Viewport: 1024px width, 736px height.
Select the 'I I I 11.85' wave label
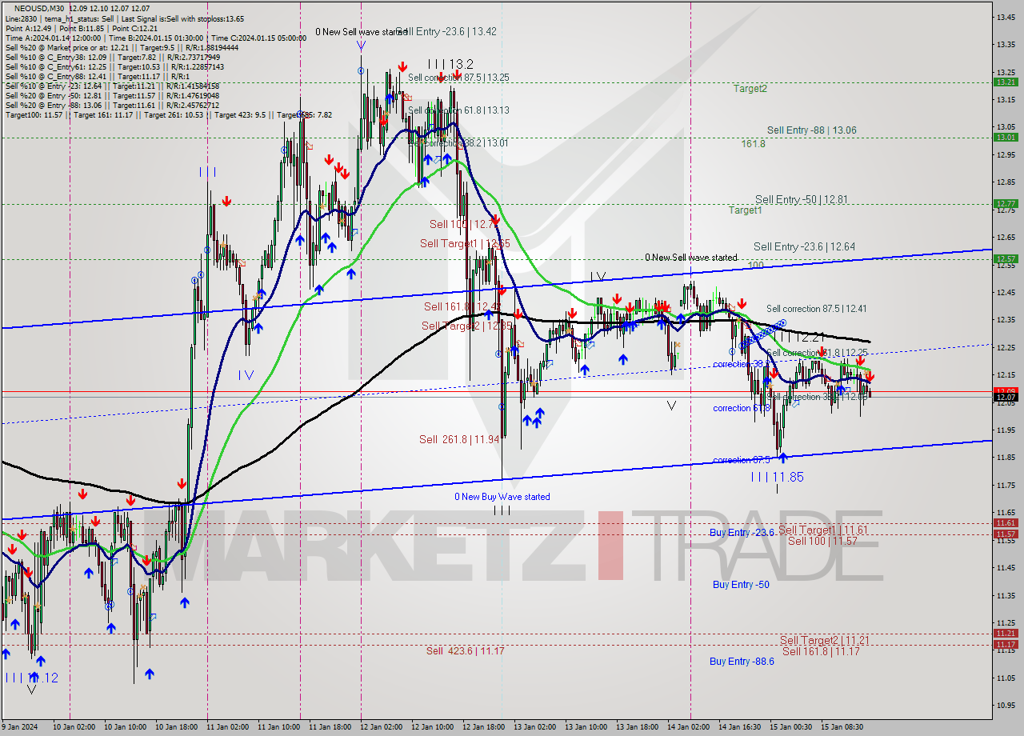click(x=777, y=477)
